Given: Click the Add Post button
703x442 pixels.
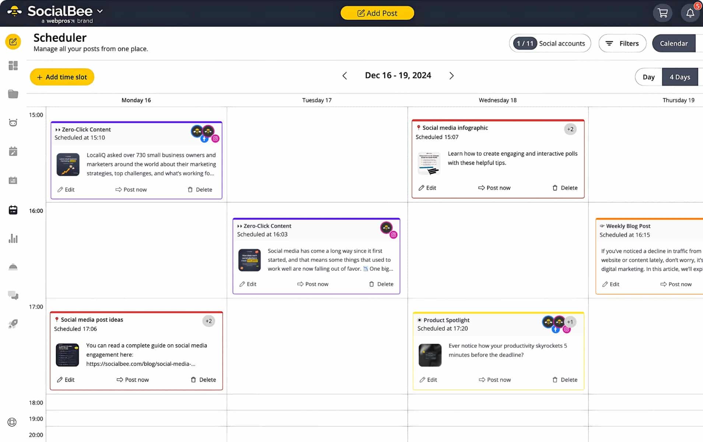Looking at the screenshot, I should pos(377,13).
